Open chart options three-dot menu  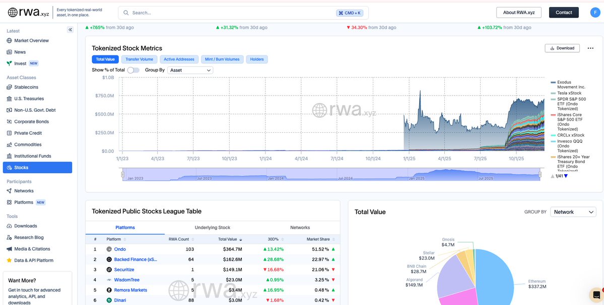(x=590, y=48)
